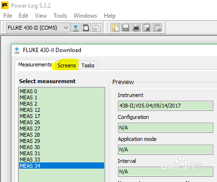The width and height of the screenshot is (217, 182).
Task: Switch to the Tasks tab
Action: pyautogui.click(x=88, y=65)
